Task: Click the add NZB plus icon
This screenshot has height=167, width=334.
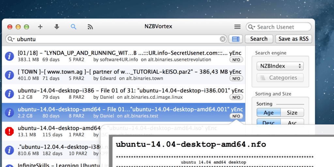Action: click(40, 27)
